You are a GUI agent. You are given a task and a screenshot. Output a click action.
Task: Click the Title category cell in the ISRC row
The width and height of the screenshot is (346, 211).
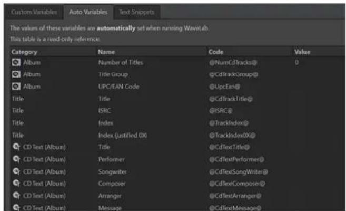(x=18, y=110)
